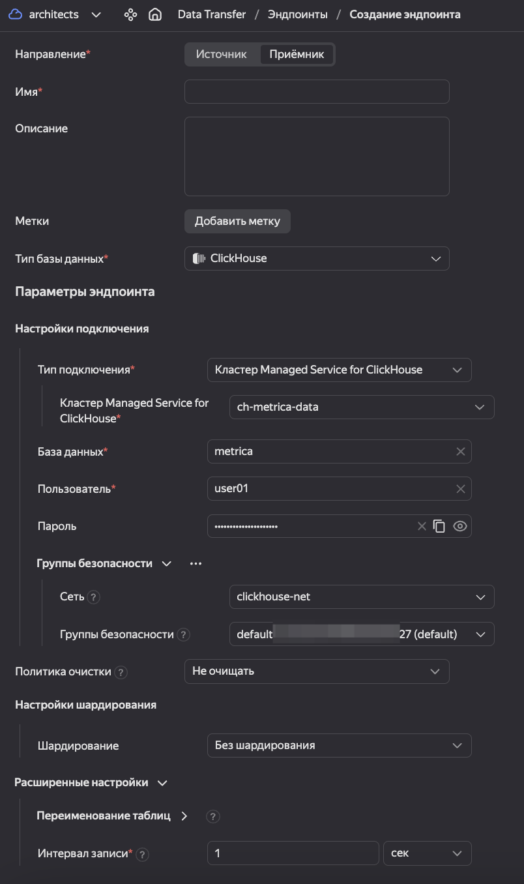This screenshot has width=524, height=884.
Task: Focus the Описание text area
Action: pos(317,156)
